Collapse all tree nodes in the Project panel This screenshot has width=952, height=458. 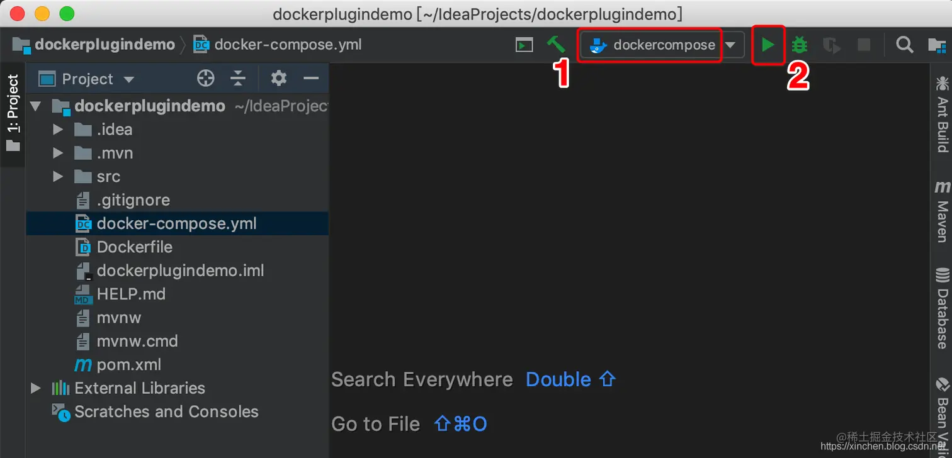point(238,78)
